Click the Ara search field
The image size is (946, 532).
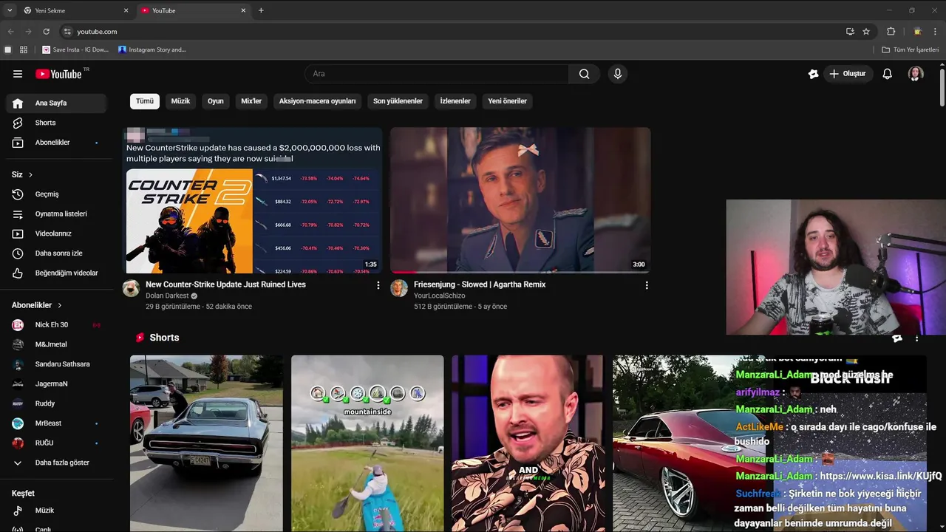436,74
